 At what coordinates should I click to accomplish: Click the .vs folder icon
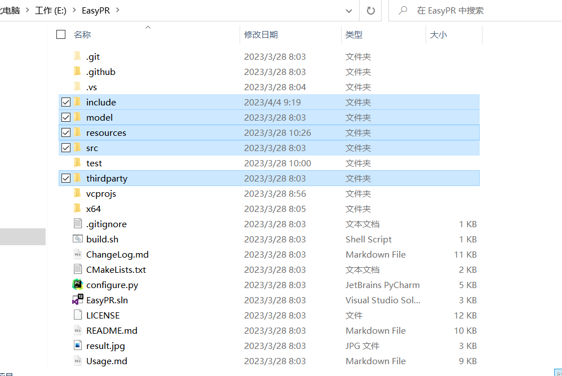(x=77, y=87)
